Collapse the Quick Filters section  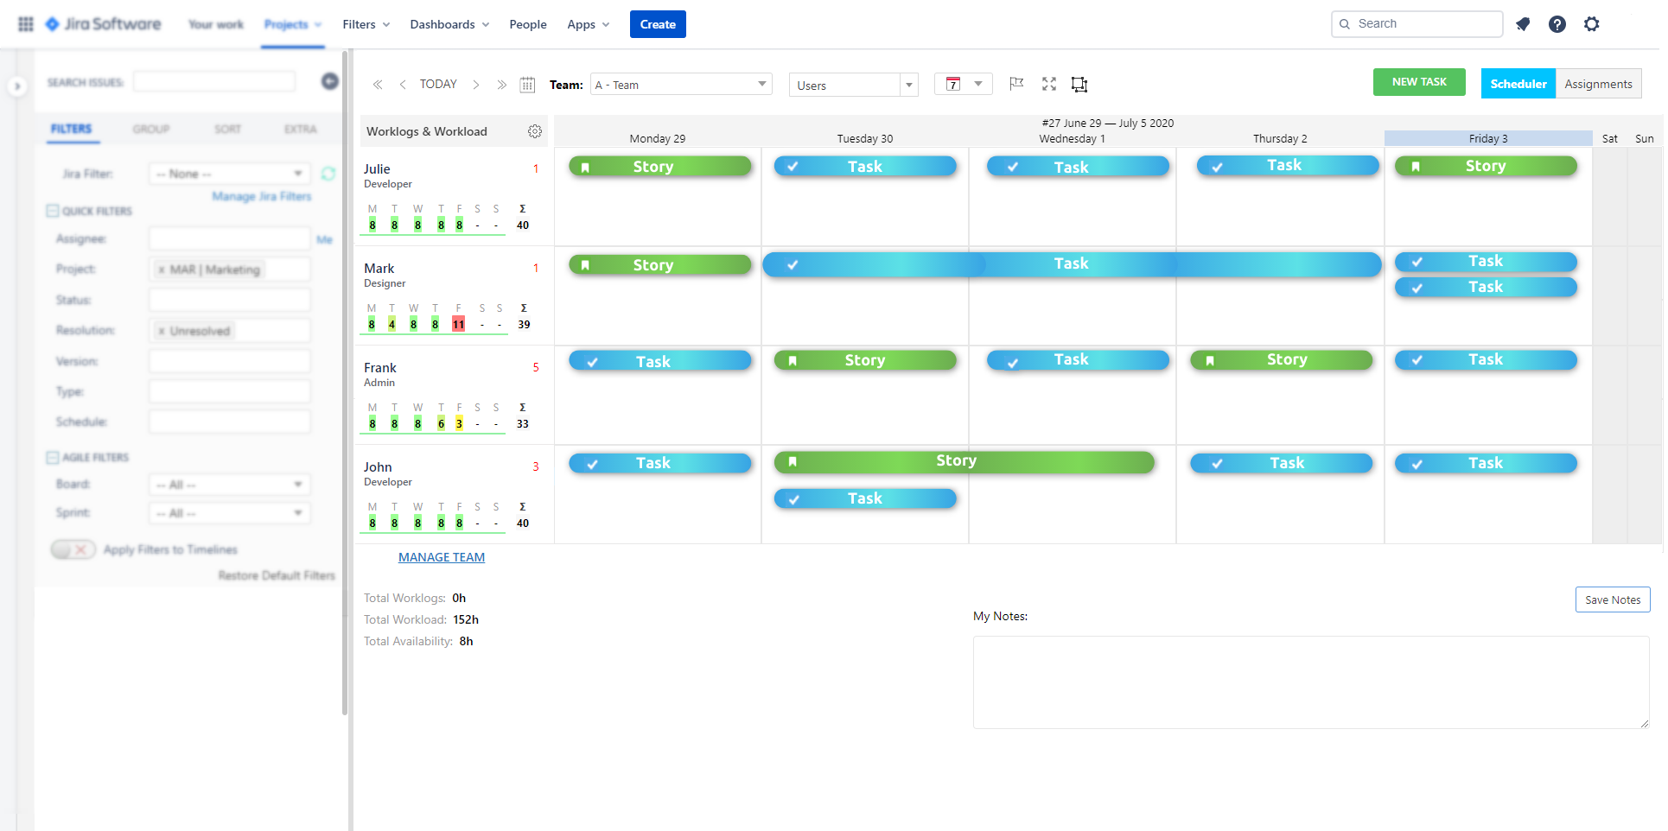pyautogui.click(x=53, y=211)
